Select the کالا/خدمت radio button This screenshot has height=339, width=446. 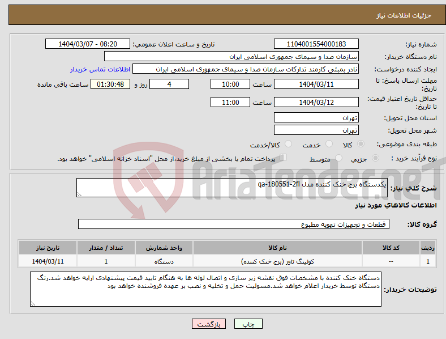tap(288, 144)
